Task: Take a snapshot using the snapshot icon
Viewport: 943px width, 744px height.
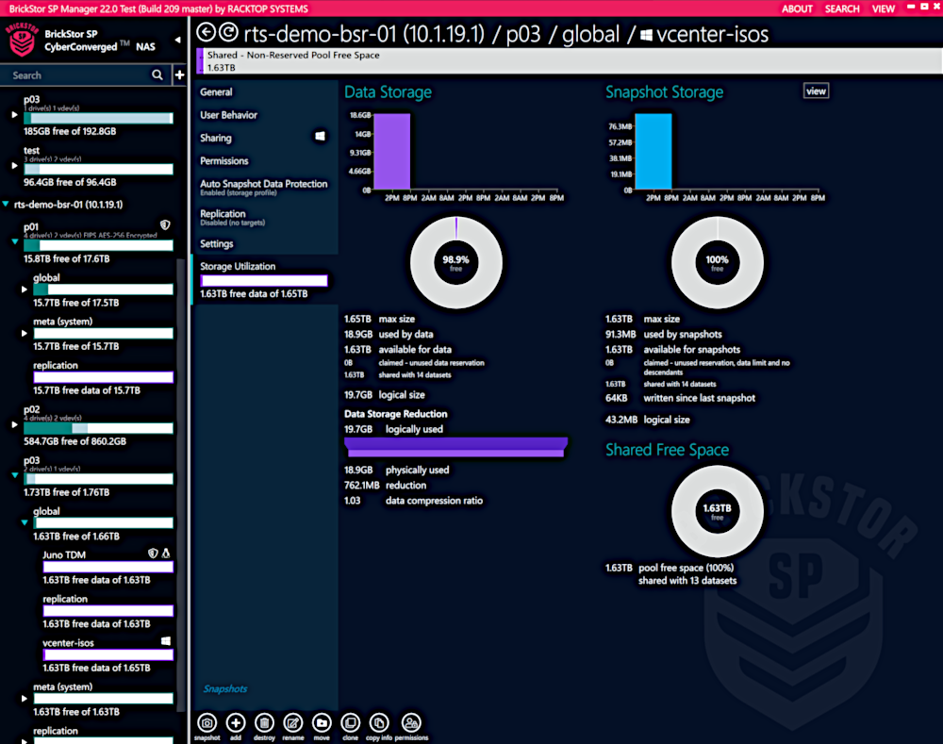Action: [206, 722]
